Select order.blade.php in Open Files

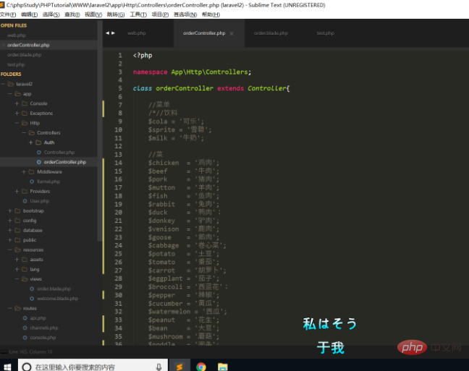point(24,55)
